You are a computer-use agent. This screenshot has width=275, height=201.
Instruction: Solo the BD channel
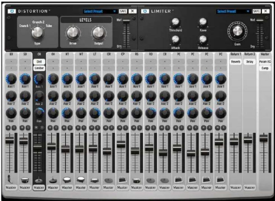click(x=14, y=128)
